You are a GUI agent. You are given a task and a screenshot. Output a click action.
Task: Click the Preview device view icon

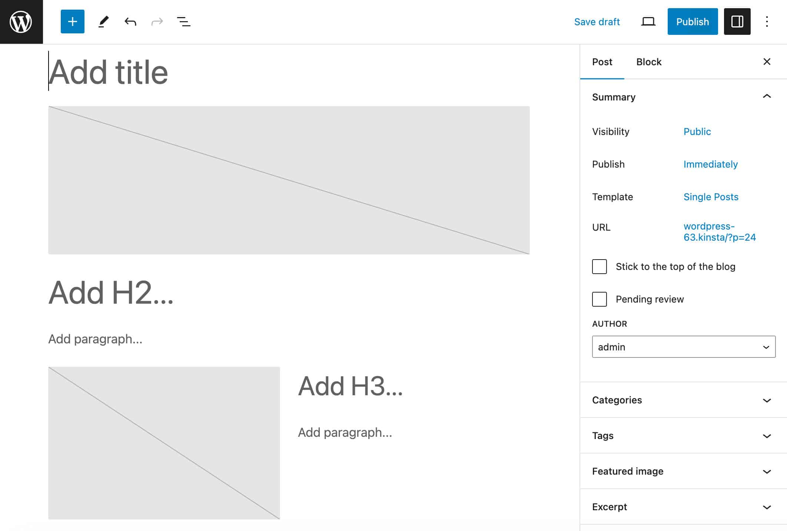[x=647, y=22]
